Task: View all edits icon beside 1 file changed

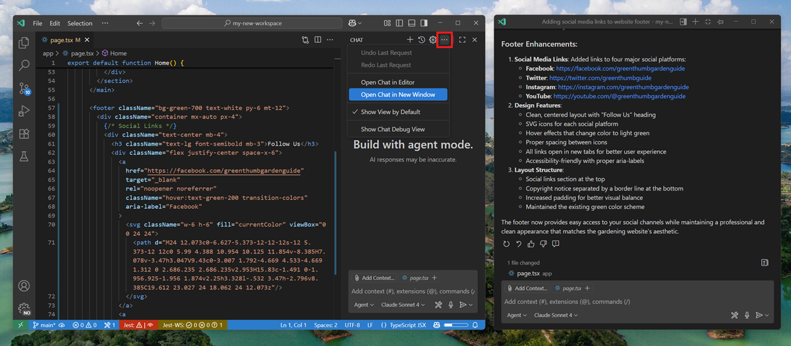Action: [765, 262]
